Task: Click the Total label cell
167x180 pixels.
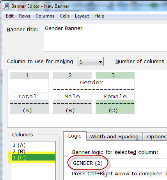Action: 29,96
